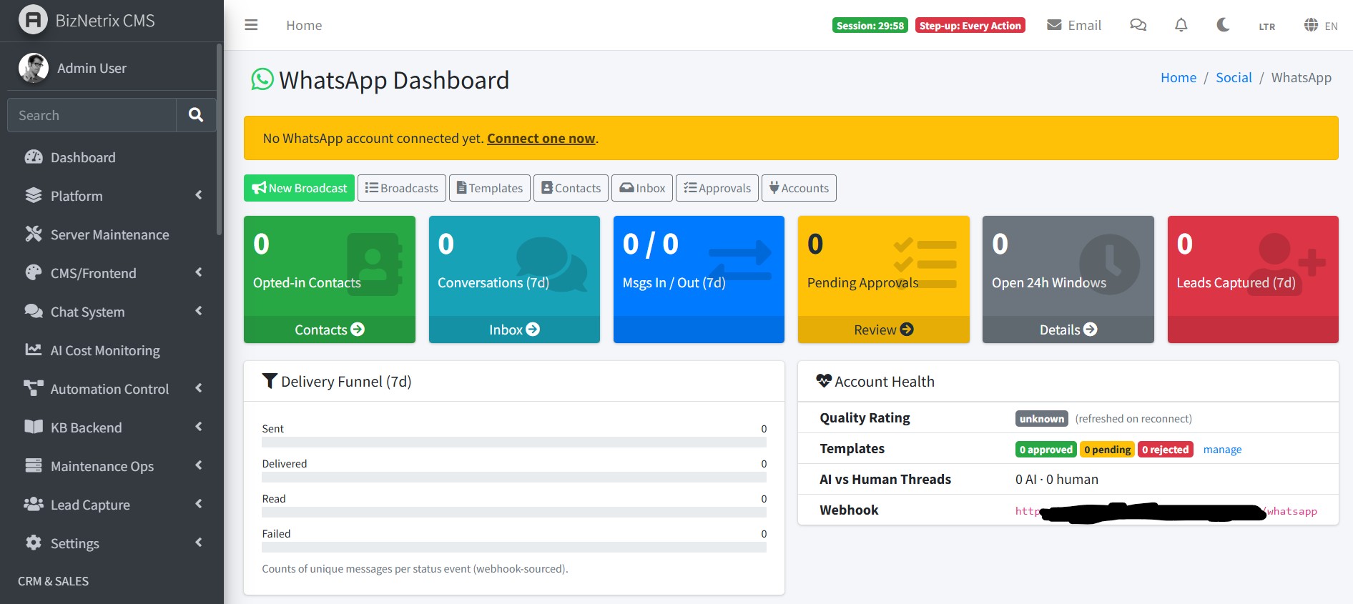Follow Inbox link on Conversations card
1353x604 pixels.
click(x=514, y=330)
